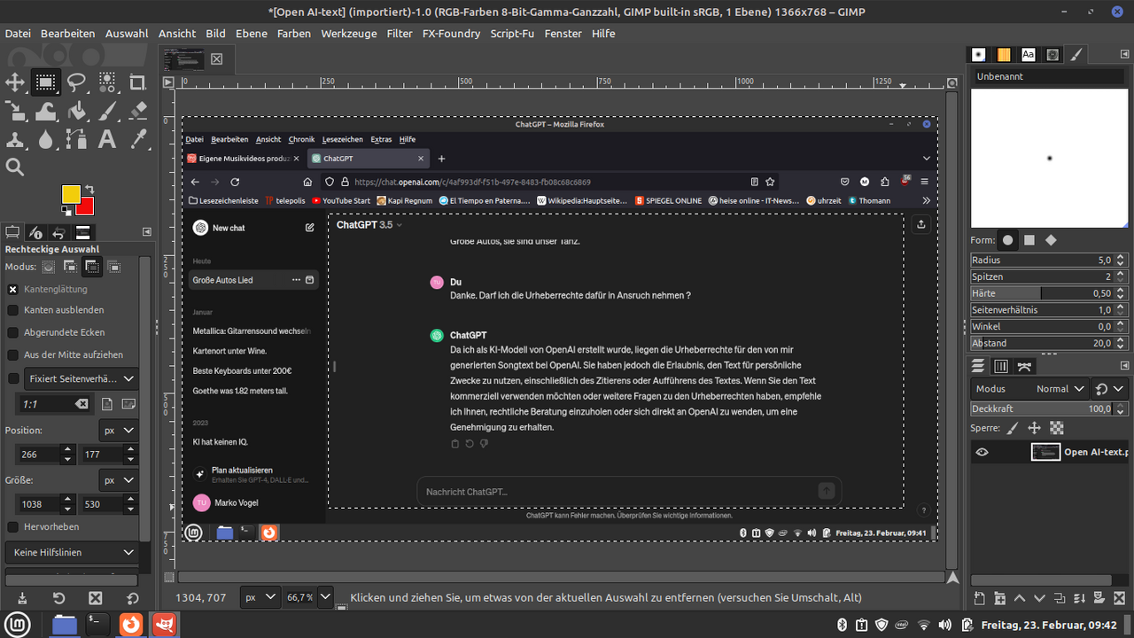Swap foreground and background colors
Screen dimensions: 1134x638
coord(89,191)
